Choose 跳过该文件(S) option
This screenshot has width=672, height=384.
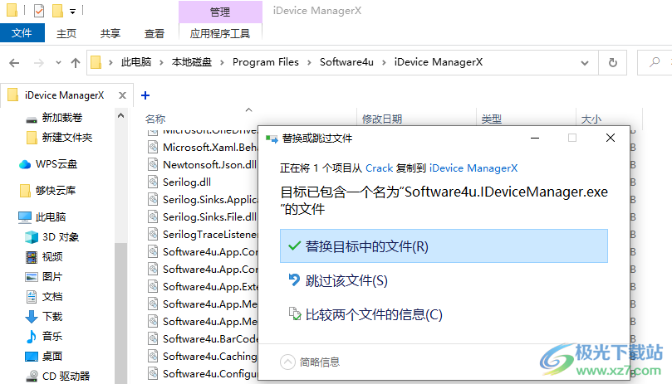pos(346,281)
